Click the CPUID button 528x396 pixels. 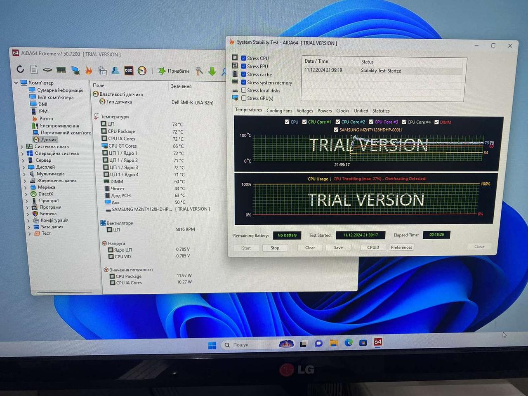(x=373, y=247)
